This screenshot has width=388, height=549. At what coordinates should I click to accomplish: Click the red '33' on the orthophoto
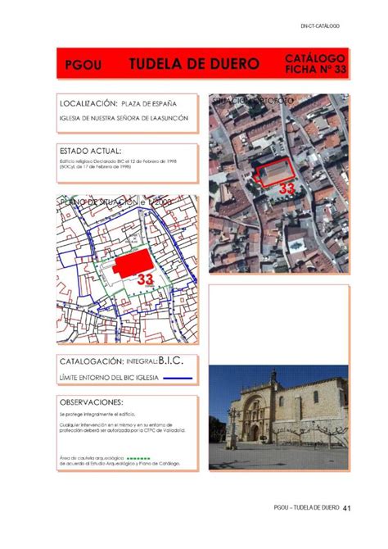286,188
